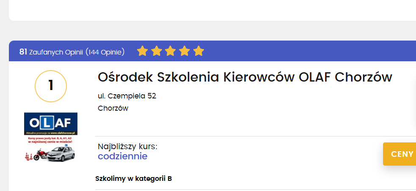Click the second yellow rating star

click(x=157, y=52)
